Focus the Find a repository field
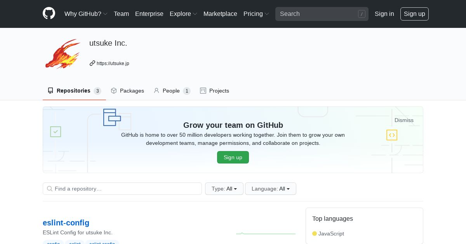Image resolution: width=466 pixels, height=244 pixels. click(x=122, y=189)
